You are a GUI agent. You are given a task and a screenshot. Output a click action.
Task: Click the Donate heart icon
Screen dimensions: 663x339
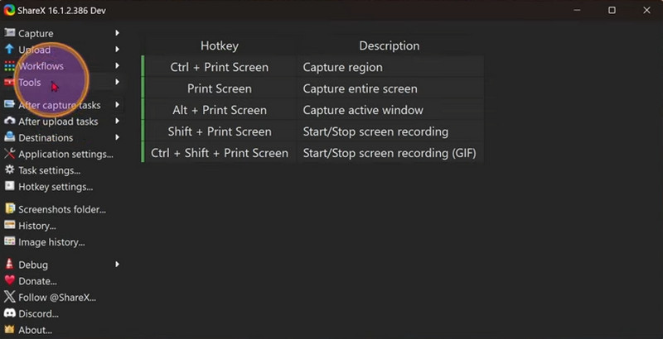tap(10, 281)
